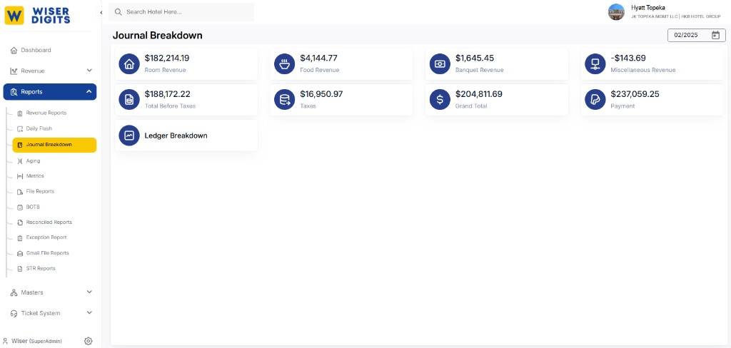The height and width of the screenshot is (348, 731).
Task: Click the $4,144.77 Food Revenue amount
Action: pos(318,58)
